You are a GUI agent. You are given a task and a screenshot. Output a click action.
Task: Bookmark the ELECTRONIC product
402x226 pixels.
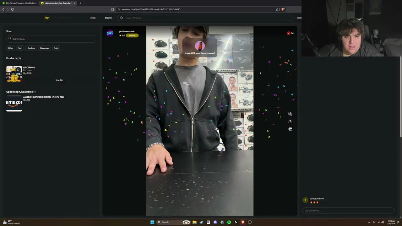pos(18,70)
